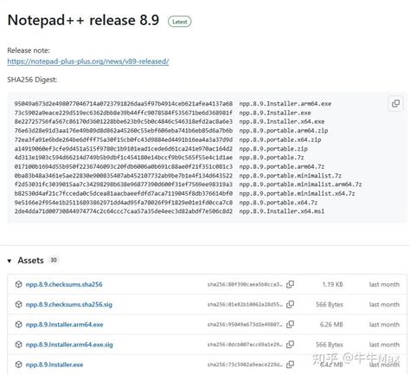The height and width of the screenshot is (375, 410).
Task: Select digest line for npp.8.9.portable.arm64.7z
Action: tap(170, 166)
